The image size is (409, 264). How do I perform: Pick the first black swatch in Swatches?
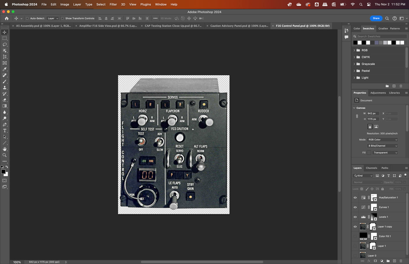(x=355, y=43)
